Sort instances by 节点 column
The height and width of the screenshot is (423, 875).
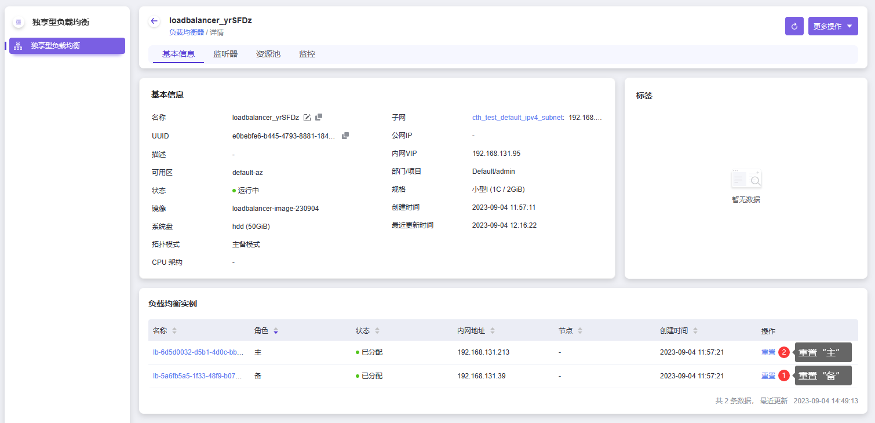[x=579, y=331]
